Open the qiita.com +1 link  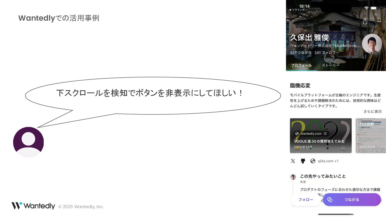pos(328,161)
